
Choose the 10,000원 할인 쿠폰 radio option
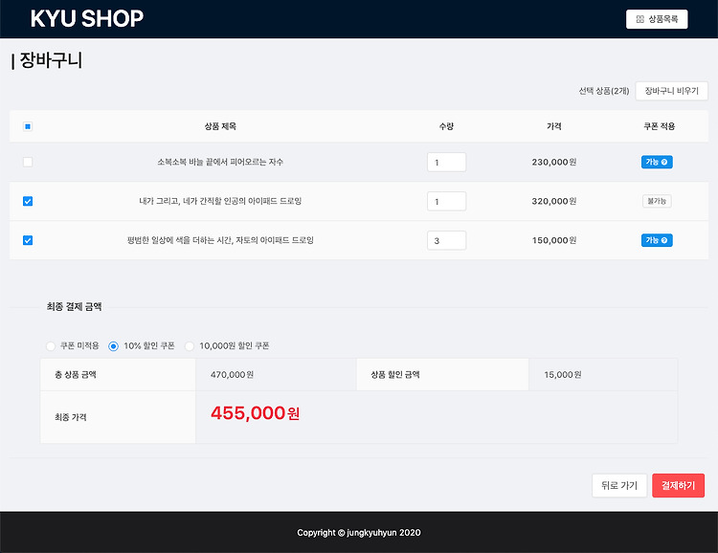[x=190, y=346]
